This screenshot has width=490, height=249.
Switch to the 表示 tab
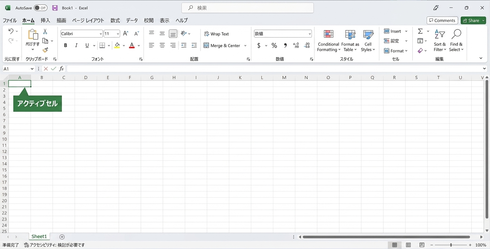click(x=165, y=20)
